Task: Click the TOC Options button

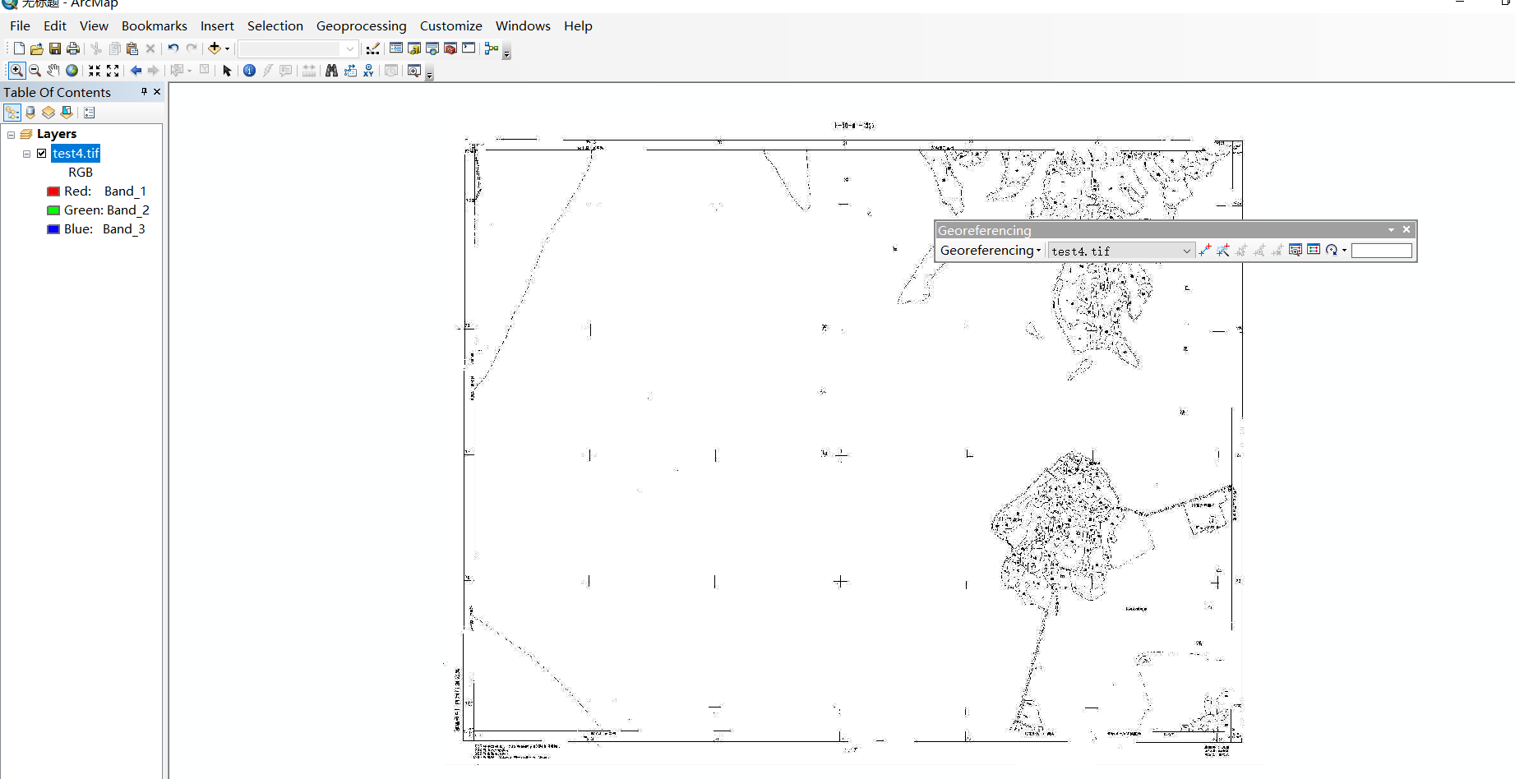Action: point(89,113)
